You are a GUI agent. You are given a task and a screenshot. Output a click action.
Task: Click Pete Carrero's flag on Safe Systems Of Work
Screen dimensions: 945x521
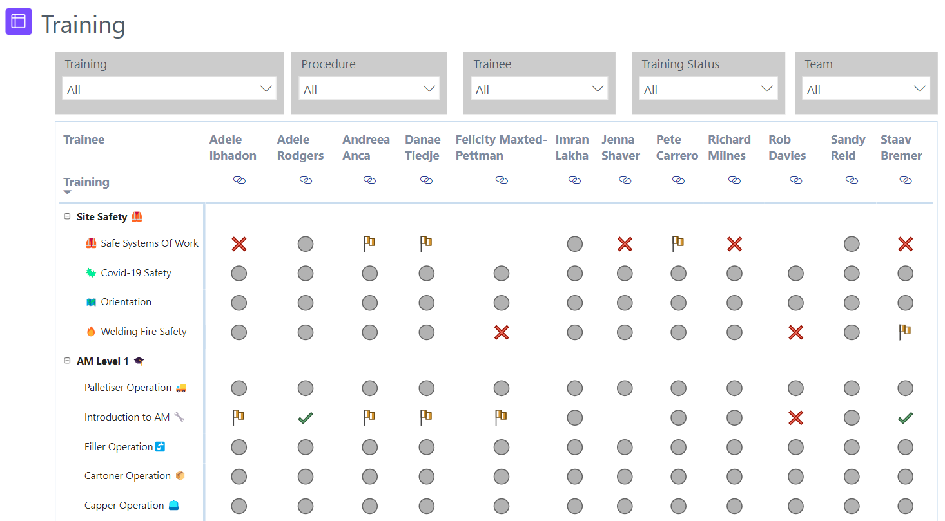click(x=677, y=243)
